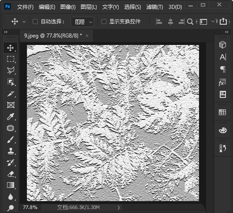Choose the Eyedropper tool
The height and width of the screenshot is (213, 233).
pos(11,116)
